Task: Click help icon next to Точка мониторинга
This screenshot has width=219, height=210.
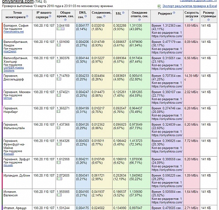Action: pyautogui.click(x=27, y=16)
